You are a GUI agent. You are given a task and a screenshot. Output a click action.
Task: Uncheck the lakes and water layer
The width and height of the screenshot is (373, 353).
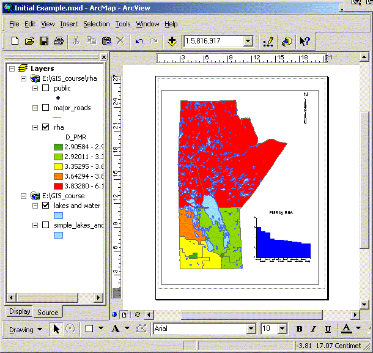45,206
